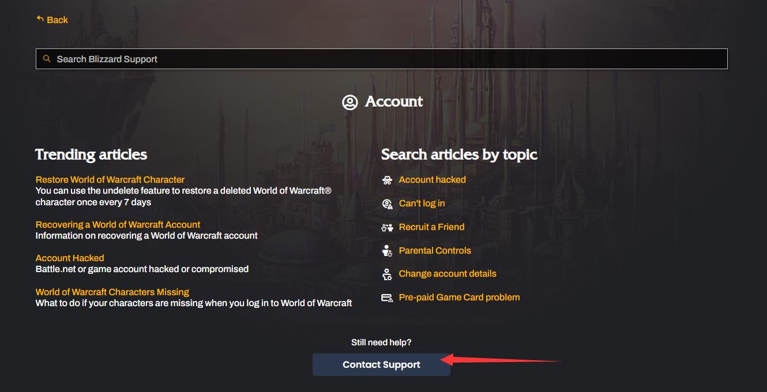The width and height of the screenshot is (767, 392).
Task: Click the Recruit a Friend icon
Action: [x=387, y=227]
